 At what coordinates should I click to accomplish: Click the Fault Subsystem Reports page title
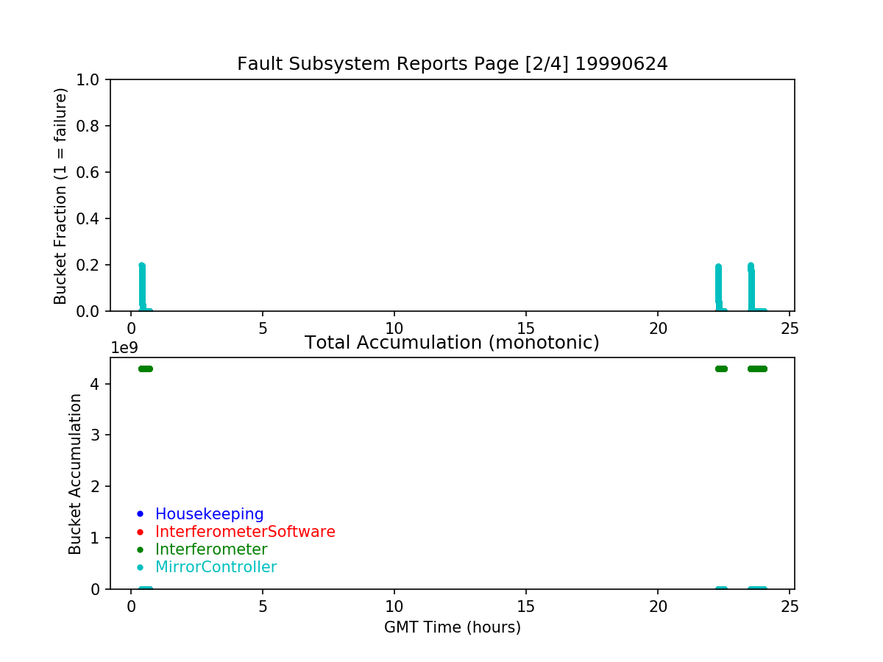pyautogui.click(x=452, y=64)
